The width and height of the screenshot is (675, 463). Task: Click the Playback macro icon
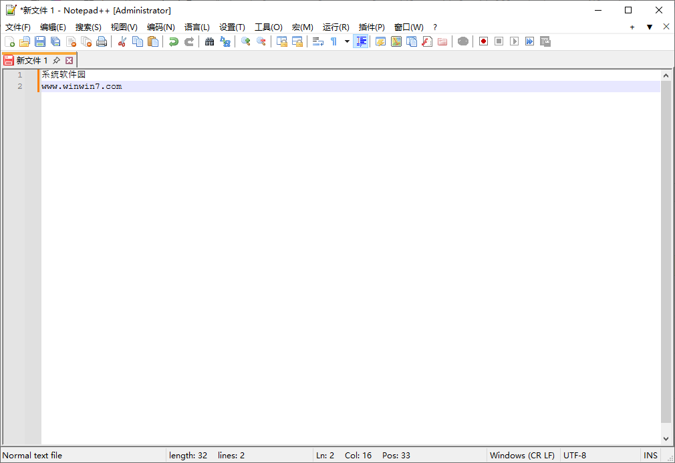click(515, 41)
